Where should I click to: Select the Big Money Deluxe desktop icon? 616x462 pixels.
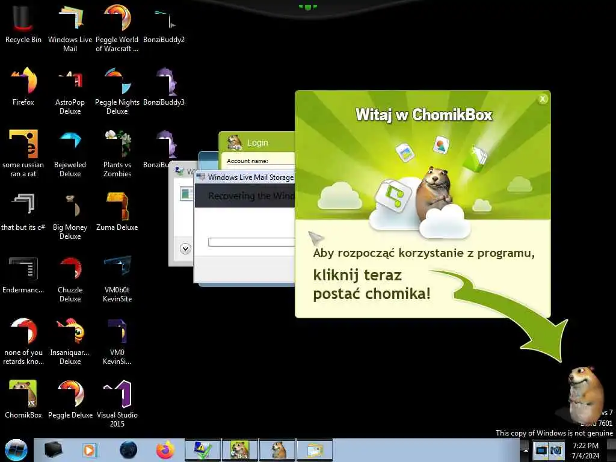point(70,216)
